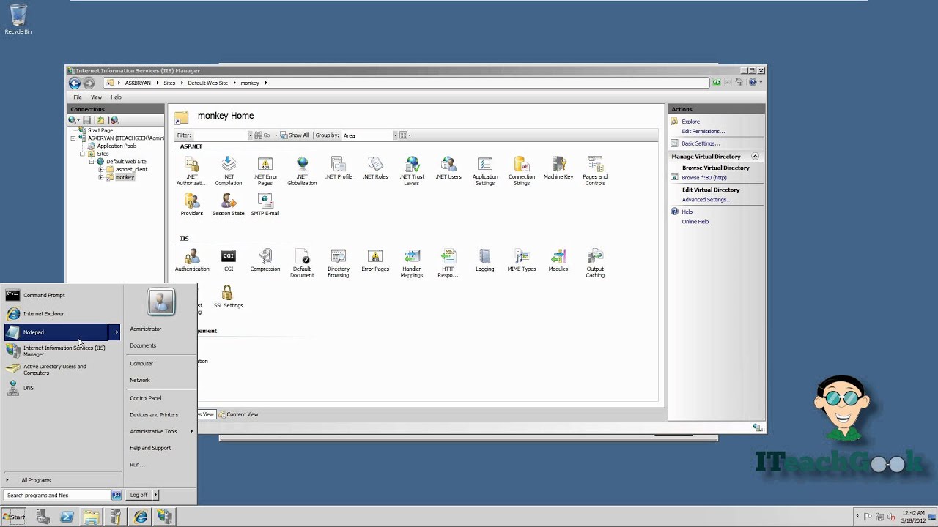Expand the Notepad submenu arrow in Start menu
This screenshot has height=527, width=938.
tap(116, 332)
